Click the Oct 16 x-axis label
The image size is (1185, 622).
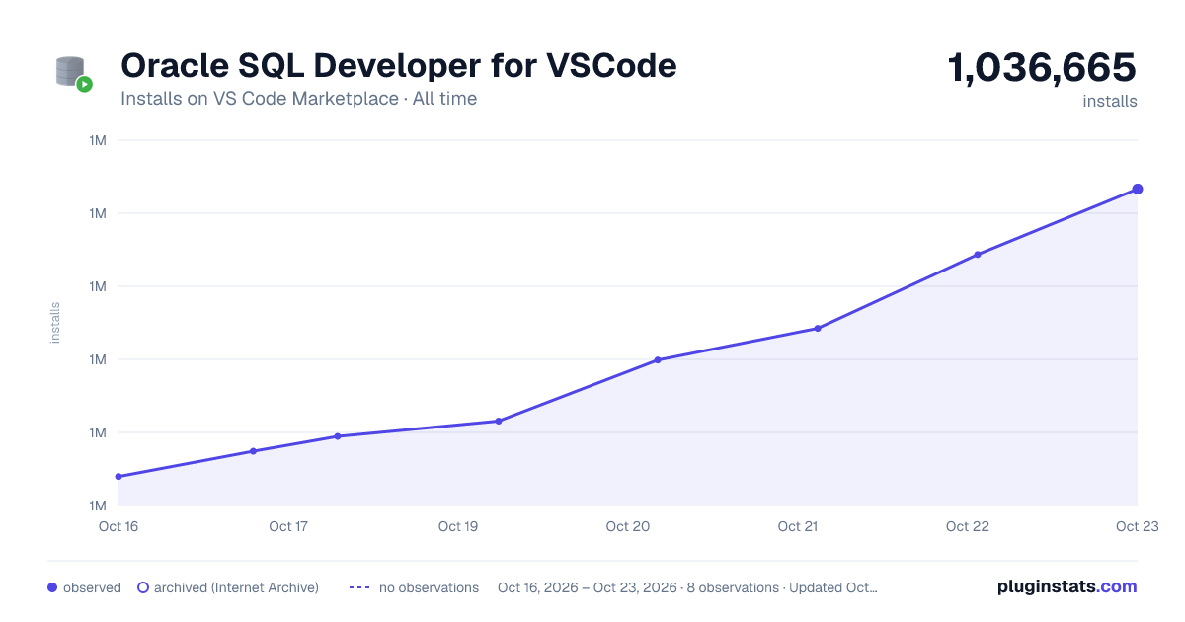[x=118, y=526]
